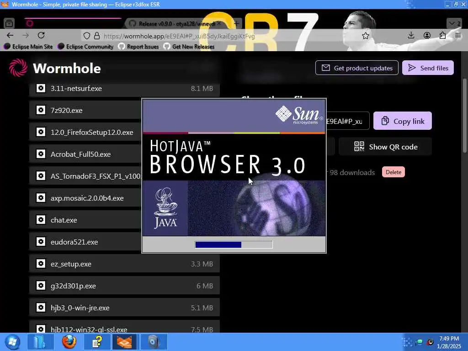Click the rightmost installer taskbar button
Viewport: 468px width, 351px height.
coord(154,342)
